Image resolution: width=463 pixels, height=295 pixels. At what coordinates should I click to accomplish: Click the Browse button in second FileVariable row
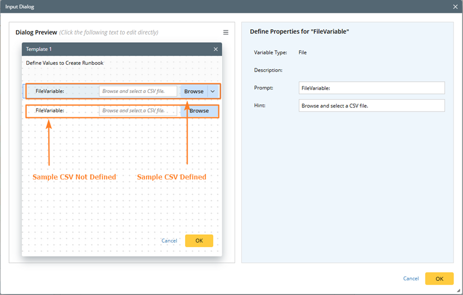coord(199,111)
